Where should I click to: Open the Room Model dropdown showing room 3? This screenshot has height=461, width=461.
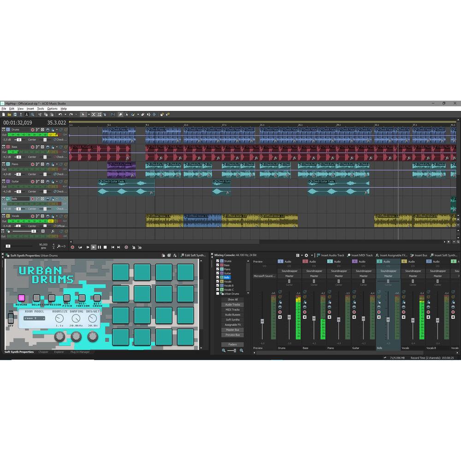[34, 318]
